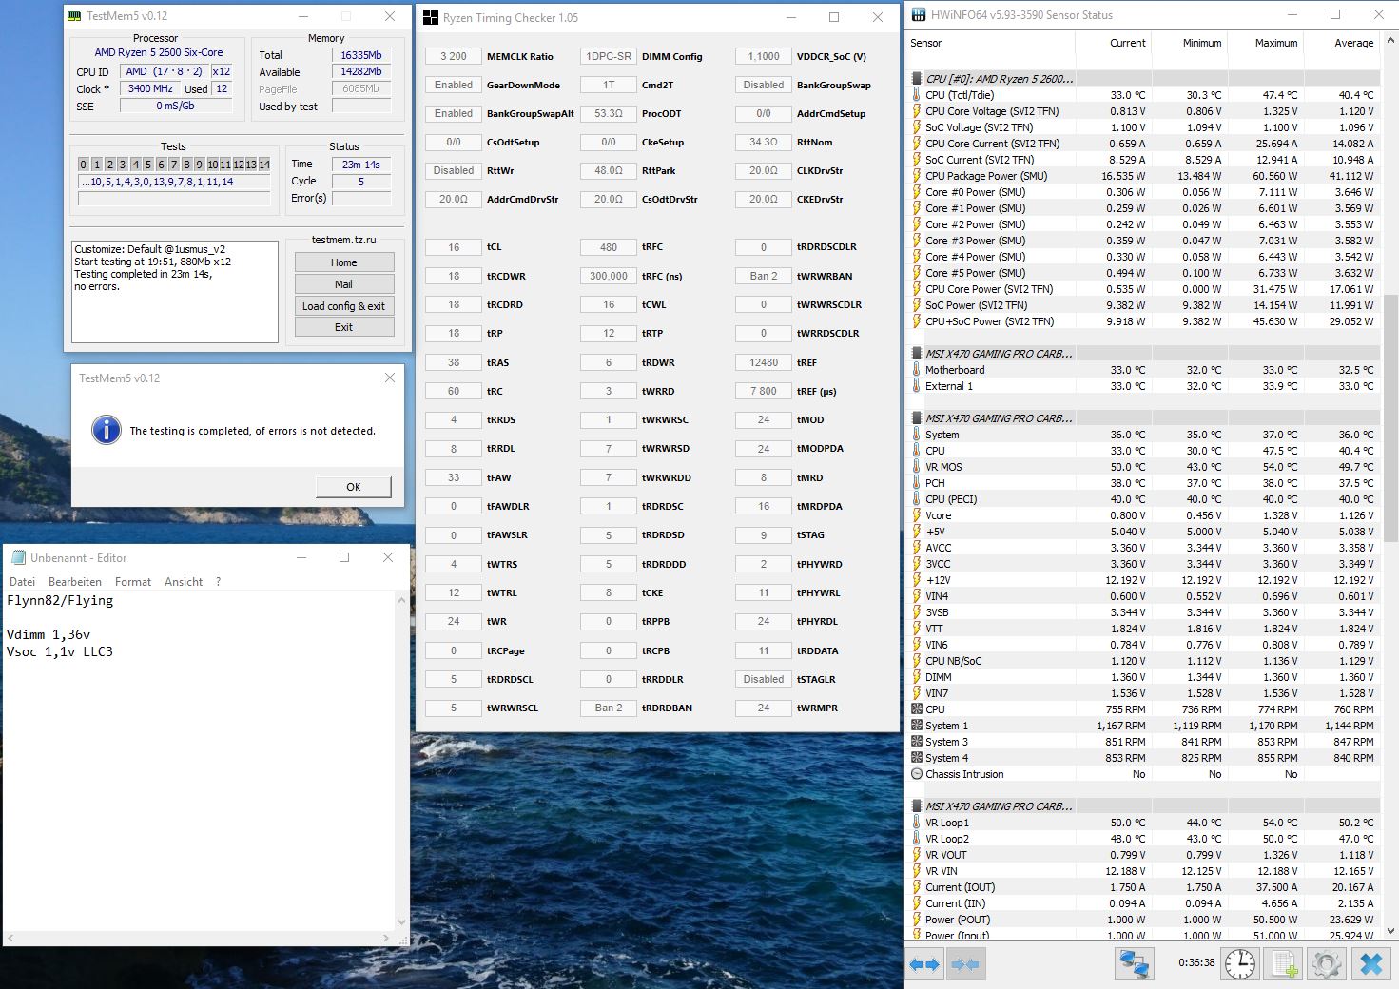Click the VDDCR_SoC field showing 1,1000
Image resolution: width=1399 pixels, height=989 pixels.
pyautogui.click(x=764, y=56)
